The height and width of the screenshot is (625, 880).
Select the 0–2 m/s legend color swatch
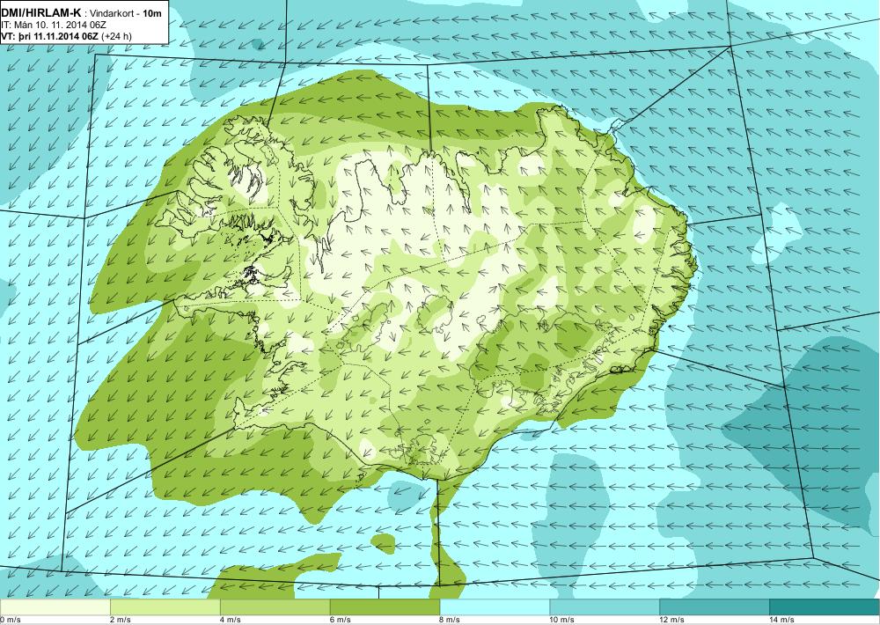tap(55, 607)
